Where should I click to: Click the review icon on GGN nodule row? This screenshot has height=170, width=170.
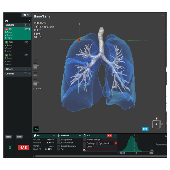tap(26, 42)
